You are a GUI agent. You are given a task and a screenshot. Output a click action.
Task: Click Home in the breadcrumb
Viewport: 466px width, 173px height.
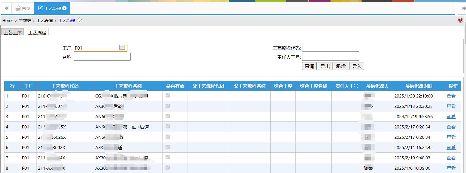pos(8,21)
